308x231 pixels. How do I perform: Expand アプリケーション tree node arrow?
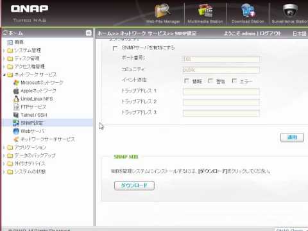(x=4, y=148)
